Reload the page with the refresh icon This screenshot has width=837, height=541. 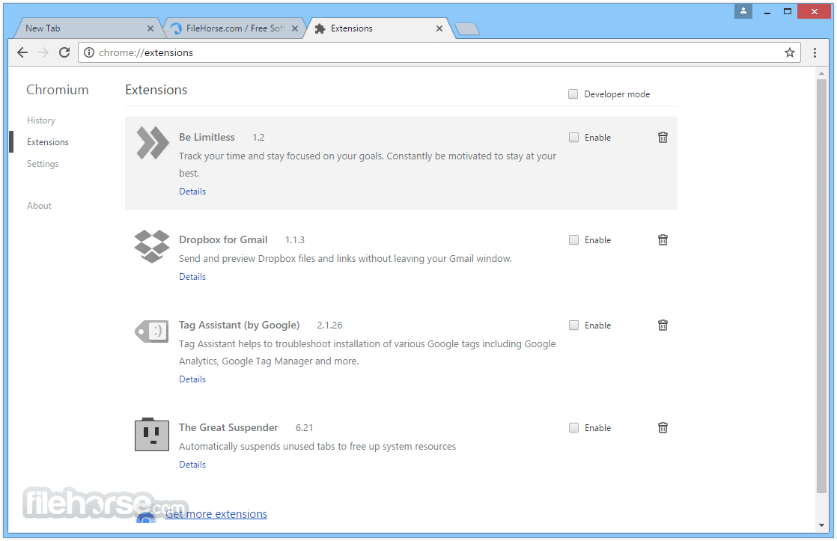point(64,52)
